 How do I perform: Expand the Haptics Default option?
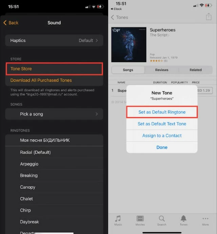[54, 40]
